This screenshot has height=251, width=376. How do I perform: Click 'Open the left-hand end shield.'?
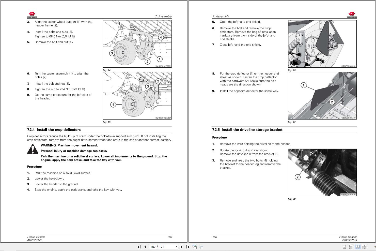pyautogui.click(x=240, y=22)
